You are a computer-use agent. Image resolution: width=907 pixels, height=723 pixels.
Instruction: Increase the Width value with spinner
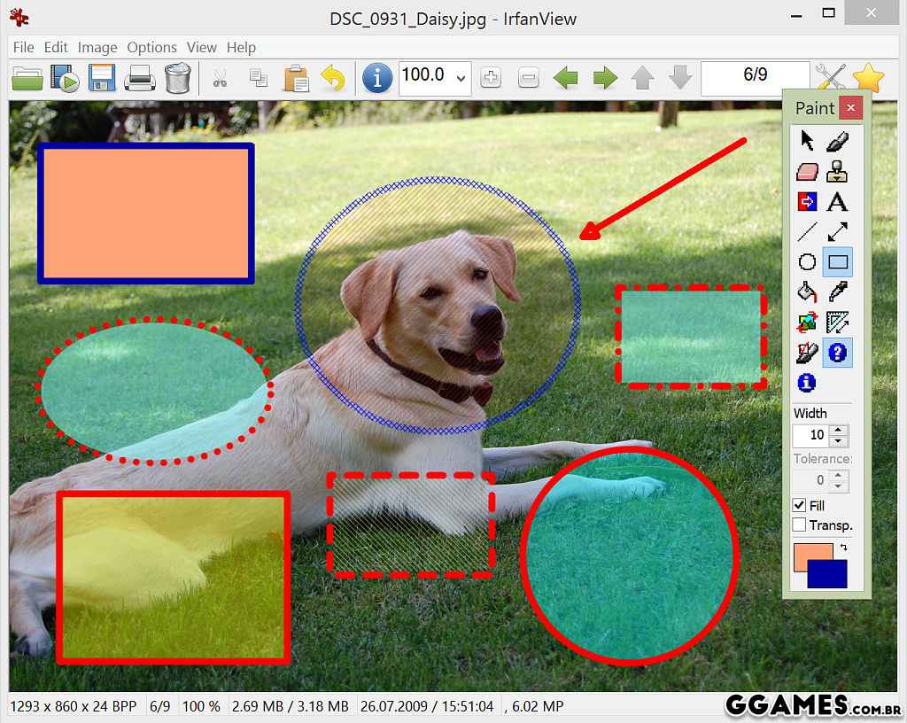click(x=840, y=430)
